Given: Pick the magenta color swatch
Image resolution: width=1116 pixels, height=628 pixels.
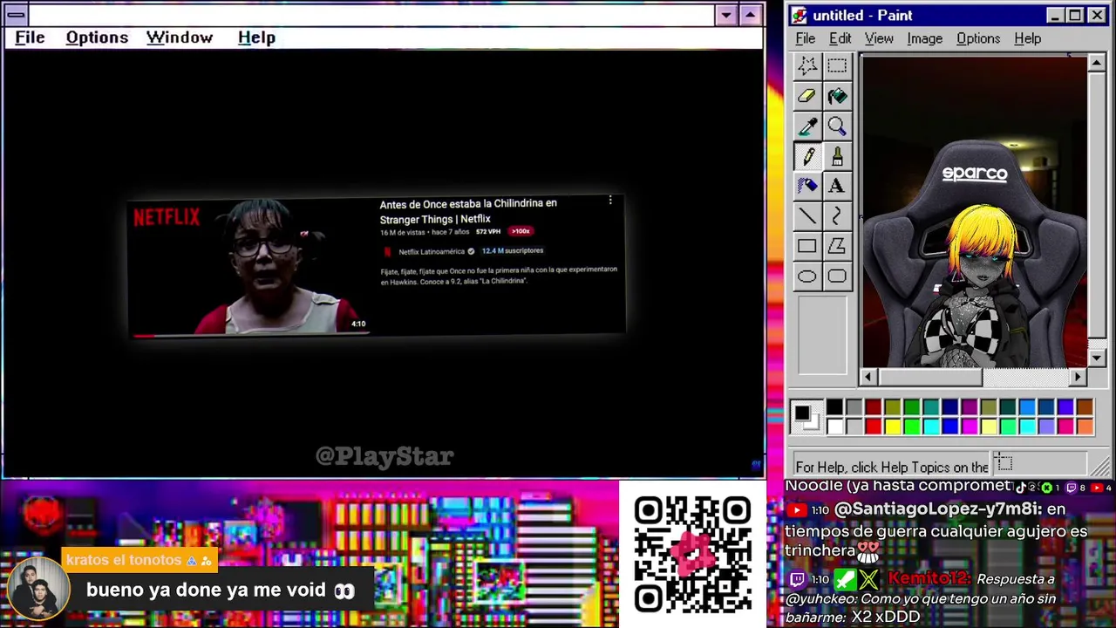Looking at the screenshot, I should click(x=970, y=427).
